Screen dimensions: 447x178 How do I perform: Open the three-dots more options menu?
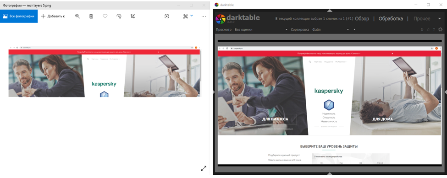204,16
